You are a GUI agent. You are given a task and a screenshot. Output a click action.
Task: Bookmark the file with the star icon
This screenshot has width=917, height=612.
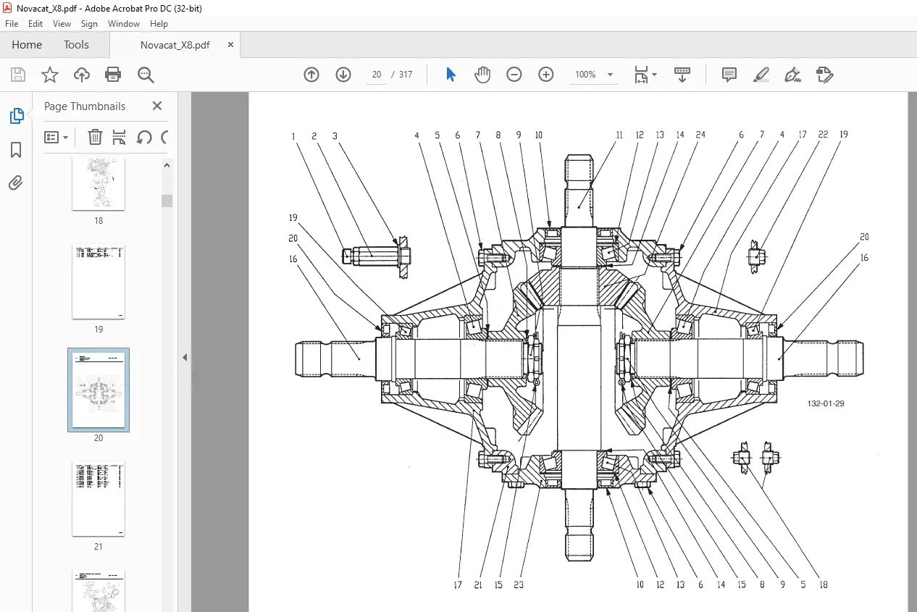[x=49, y=75]
